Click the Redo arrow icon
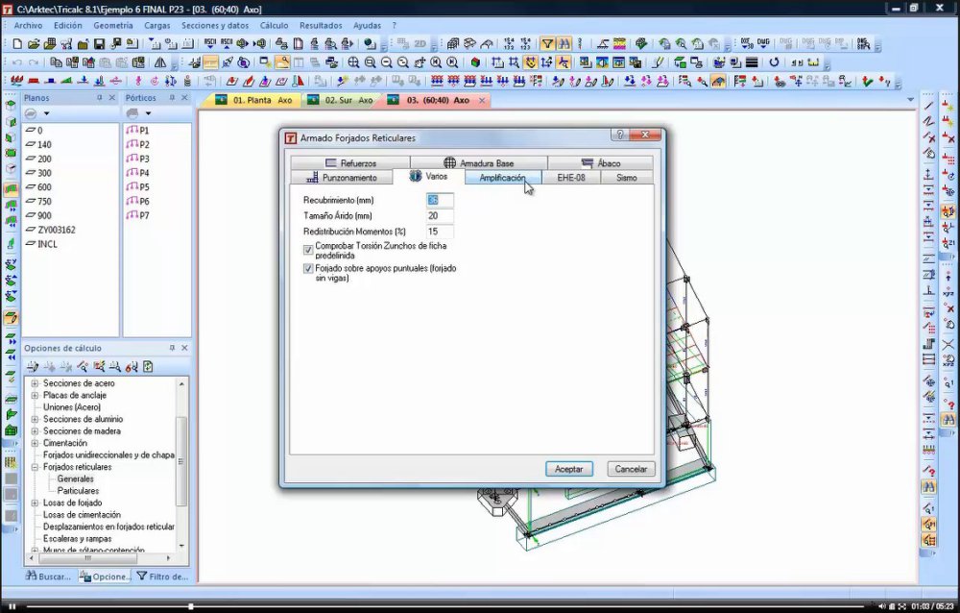 tap(33, 62)
